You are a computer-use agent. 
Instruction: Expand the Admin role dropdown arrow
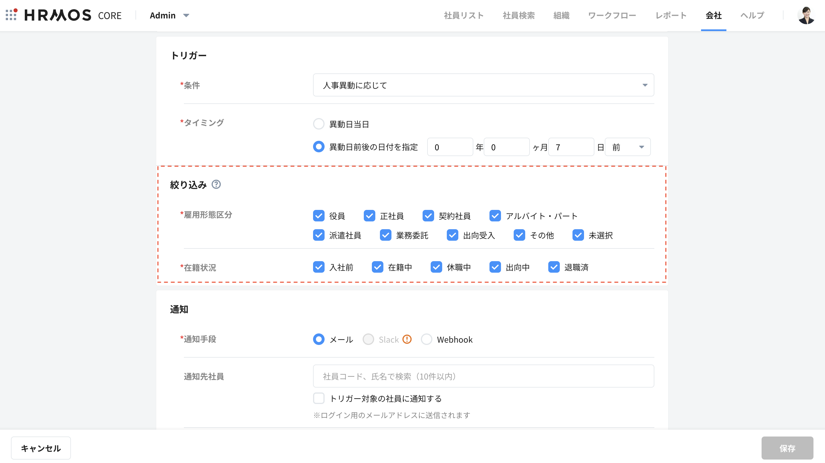point(186,15)
